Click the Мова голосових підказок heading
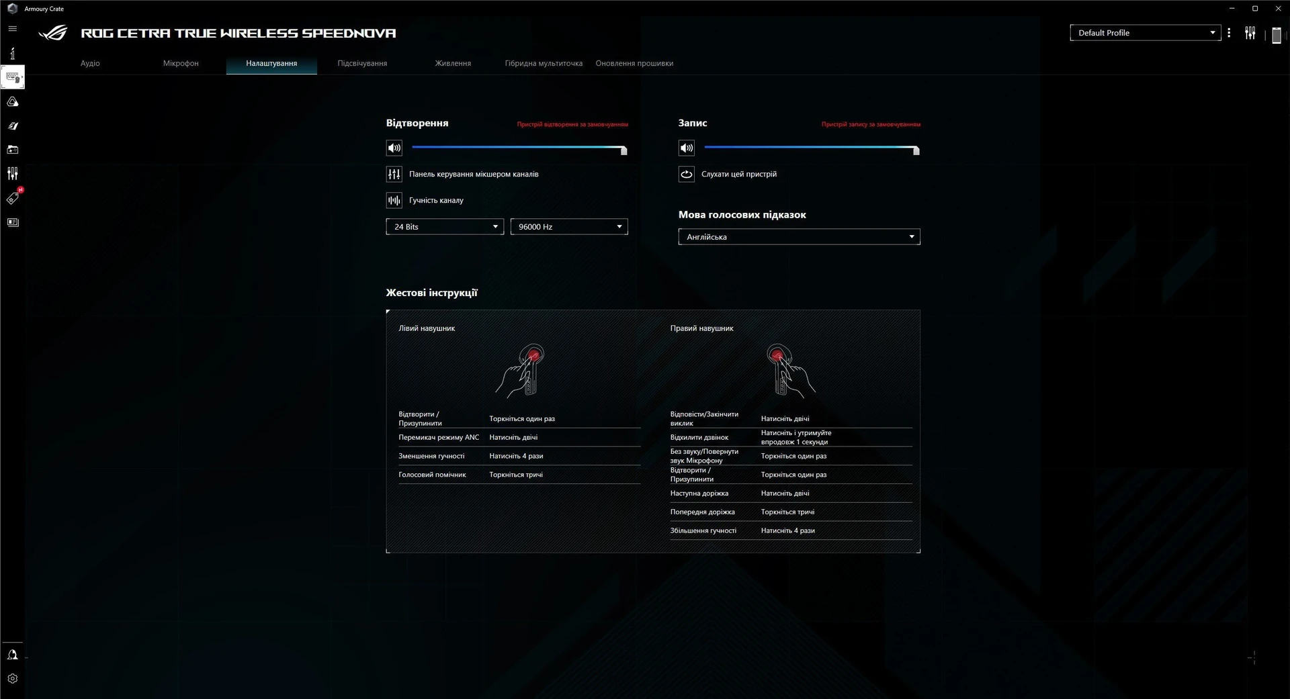 (742, 215)
